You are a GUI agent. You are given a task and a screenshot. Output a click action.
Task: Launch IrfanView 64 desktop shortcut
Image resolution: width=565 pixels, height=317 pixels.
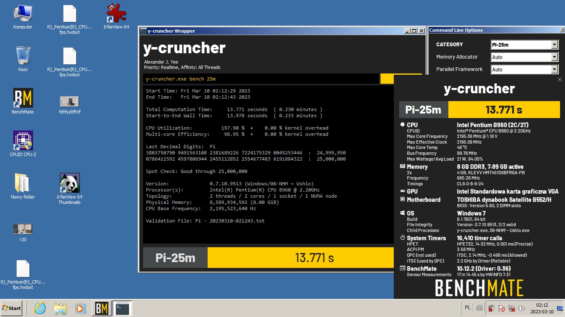point(116,17)
